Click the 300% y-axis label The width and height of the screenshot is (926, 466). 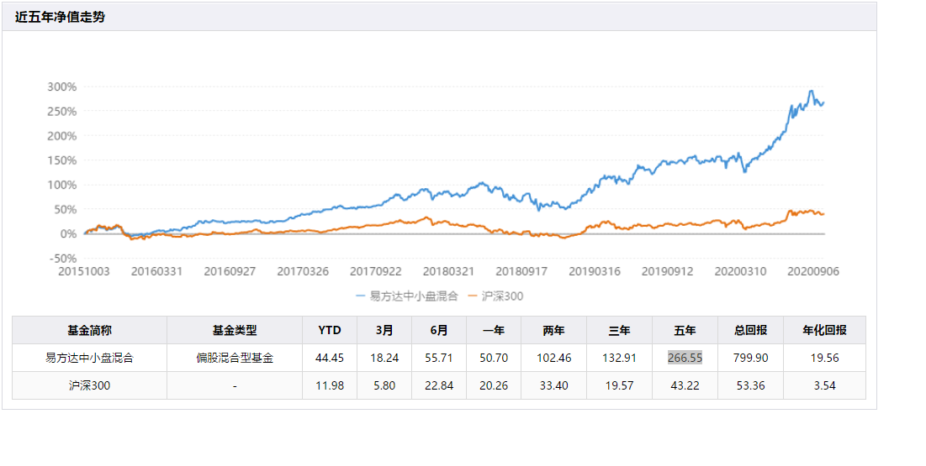coord(62,86)
